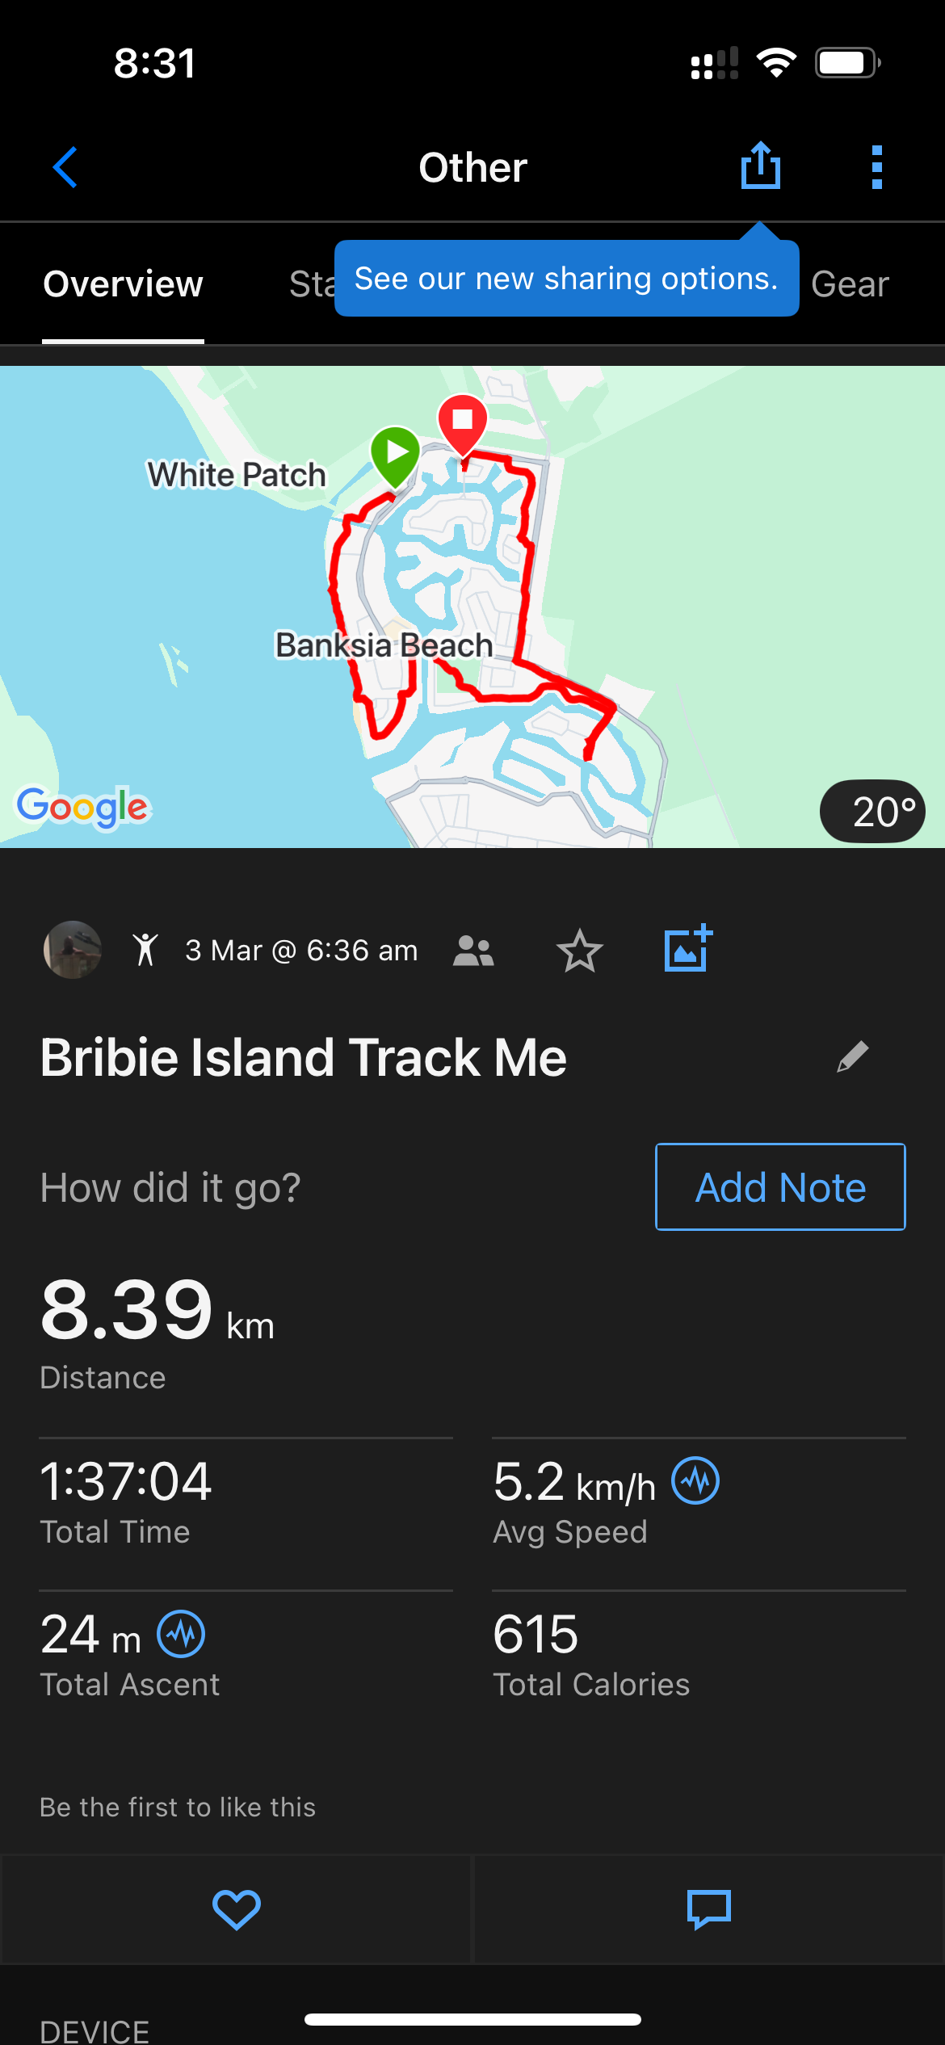945x2045 pixels.
Task: Edit the activity name with pencil
Action: [852, 1056]
